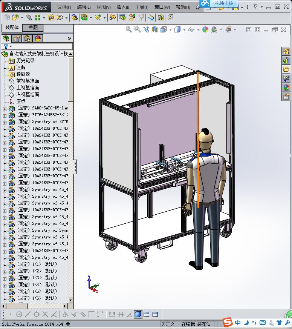Open View Orientation dropdown arrow

(170, 30)
